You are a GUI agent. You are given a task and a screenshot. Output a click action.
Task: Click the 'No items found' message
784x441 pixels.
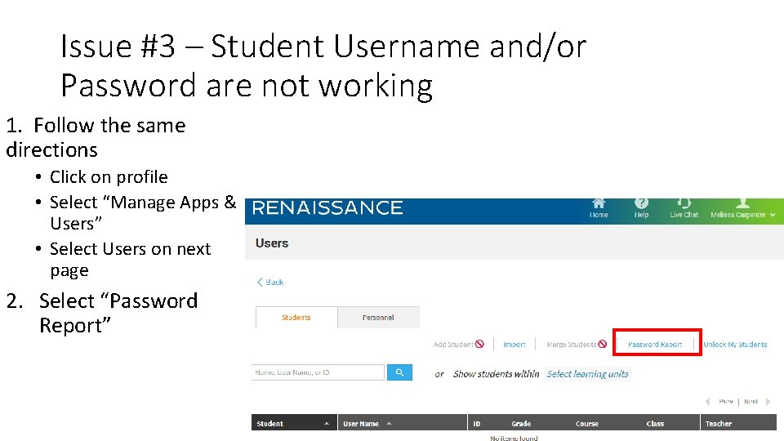point(514,438)
